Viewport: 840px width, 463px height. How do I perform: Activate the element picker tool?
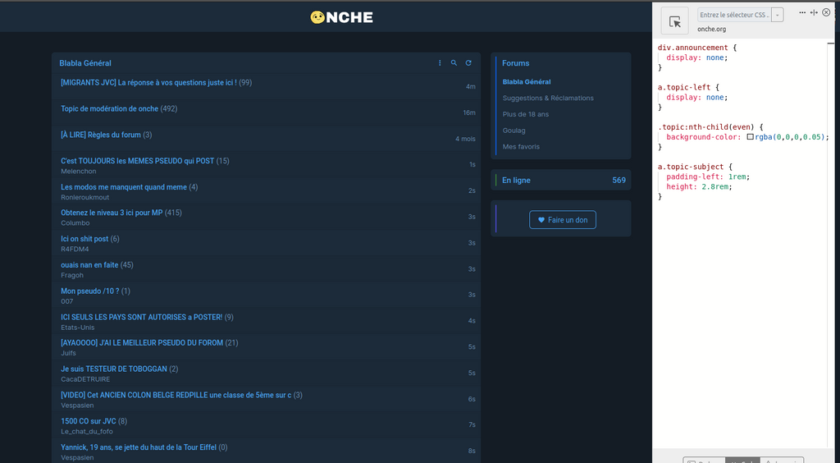(675, 22)
